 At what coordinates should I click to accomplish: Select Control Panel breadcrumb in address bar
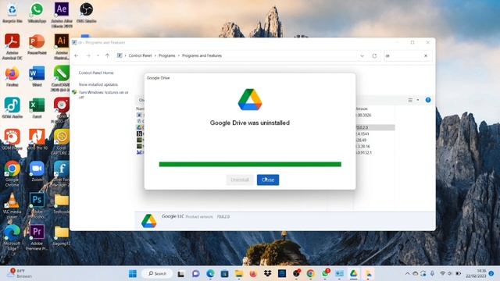pos(140,55)
